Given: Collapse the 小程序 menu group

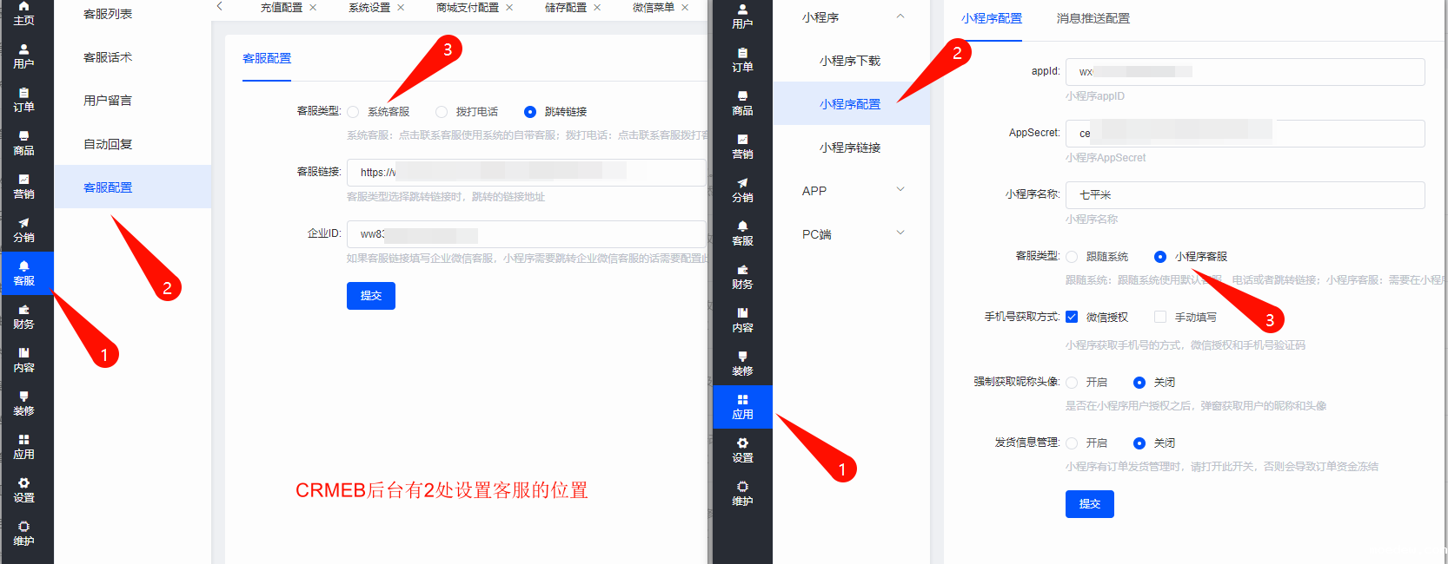Looking at the screenshot, I should coord(900,16).
